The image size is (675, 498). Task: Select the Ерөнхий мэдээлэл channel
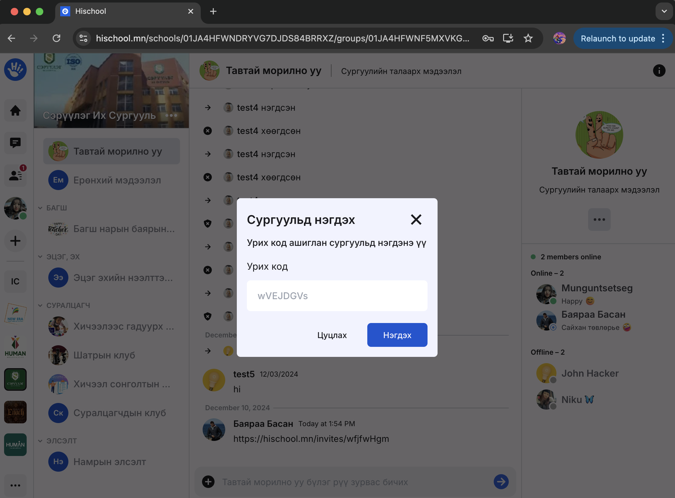pos(117,180)
